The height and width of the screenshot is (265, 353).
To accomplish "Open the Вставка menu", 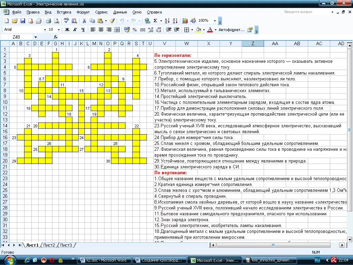I will coord(64,12).
